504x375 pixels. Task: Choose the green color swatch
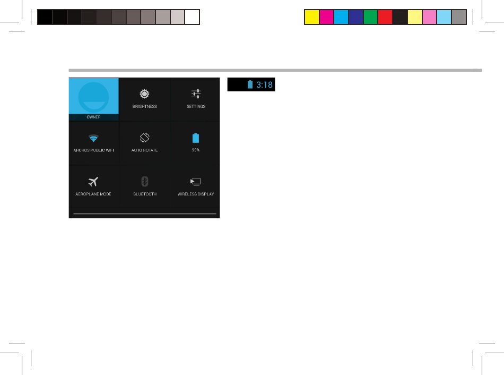[370, 17]
